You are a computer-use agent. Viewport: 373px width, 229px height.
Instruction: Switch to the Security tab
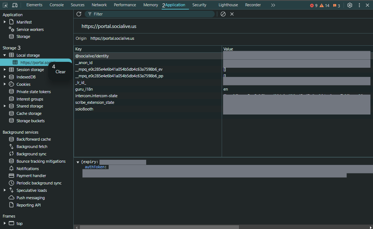[199, 5]
